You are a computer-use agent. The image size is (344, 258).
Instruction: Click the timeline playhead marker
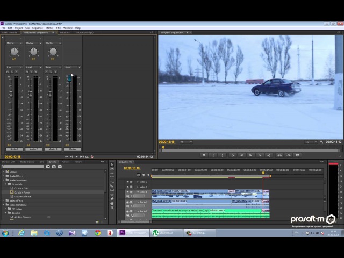(x=263, y=173)
